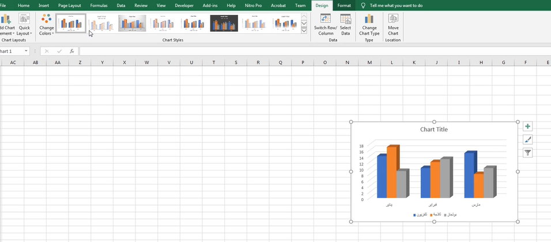The width and height of the screenshot is (551, 242).
Task: Open the Acrobat tab
Action: tap(278, 6)
